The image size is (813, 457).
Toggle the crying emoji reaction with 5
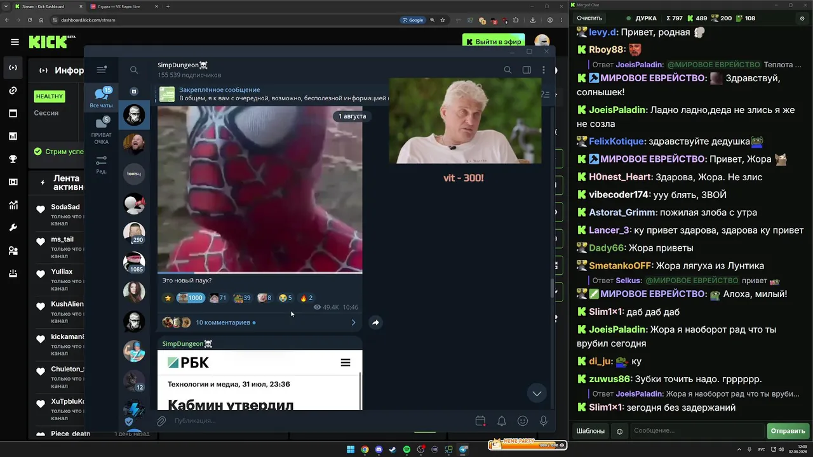pos(285,298)
